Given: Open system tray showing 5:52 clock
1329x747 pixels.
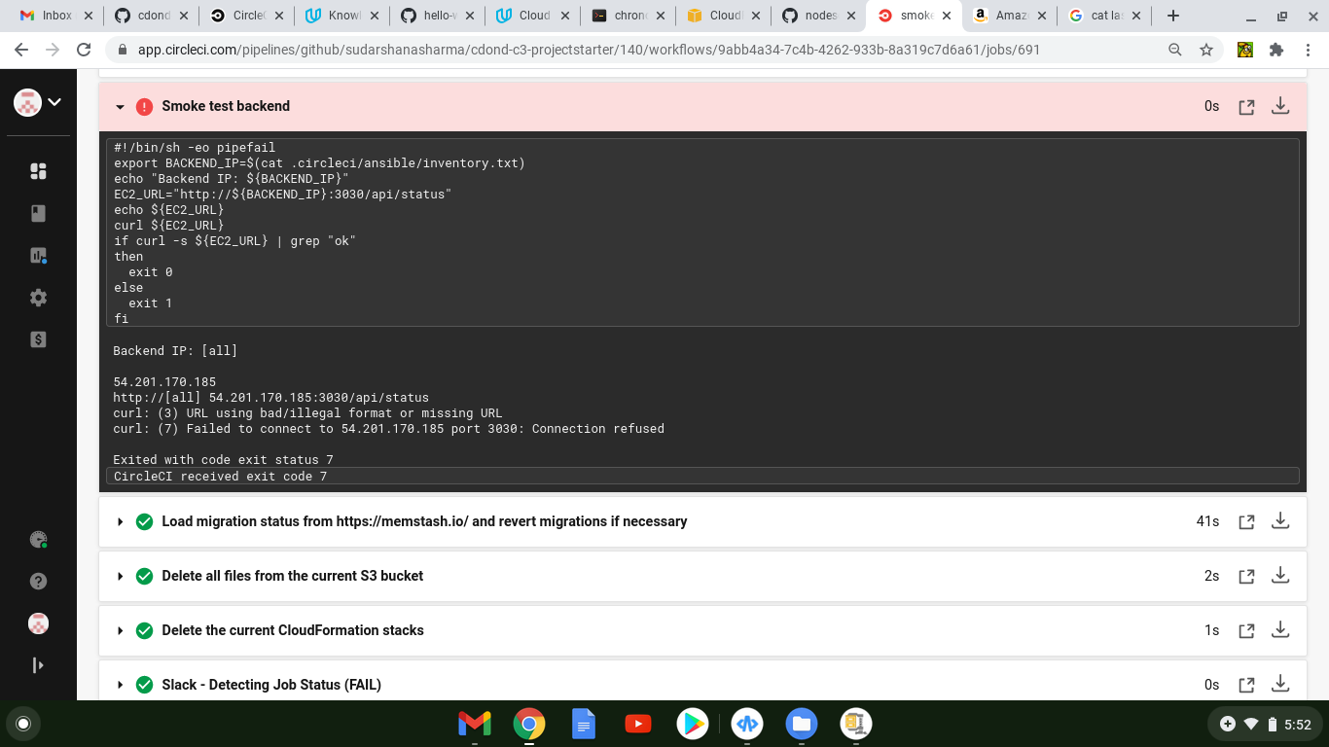Looking at the screenshot, I should (x=1266, y=724).
